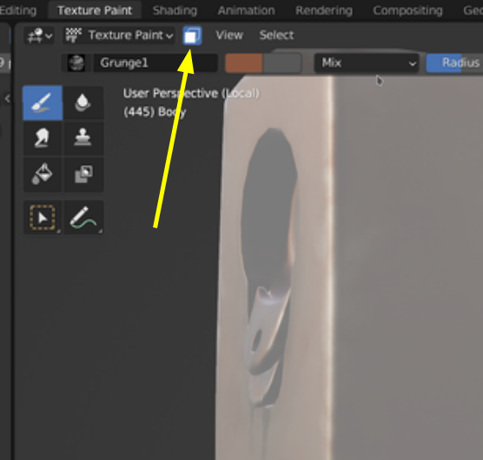Click the secondary gray color swatch
483x460 pixels.
coord(282,63)
